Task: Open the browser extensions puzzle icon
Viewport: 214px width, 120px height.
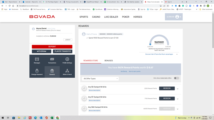Action: (201, 6)
